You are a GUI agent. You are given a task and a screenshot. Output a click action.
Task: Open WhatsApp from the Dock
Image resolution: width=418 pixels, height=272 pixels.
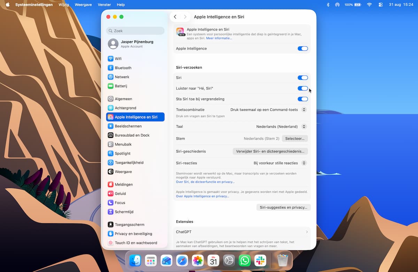245,260
